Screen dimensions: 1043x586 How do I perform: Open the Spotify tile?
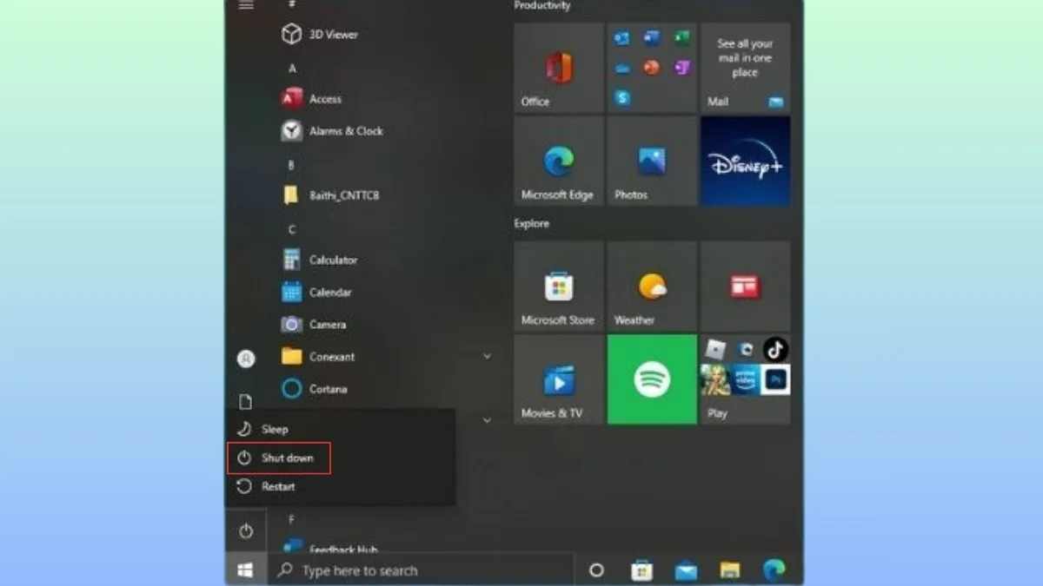point(651,380)
